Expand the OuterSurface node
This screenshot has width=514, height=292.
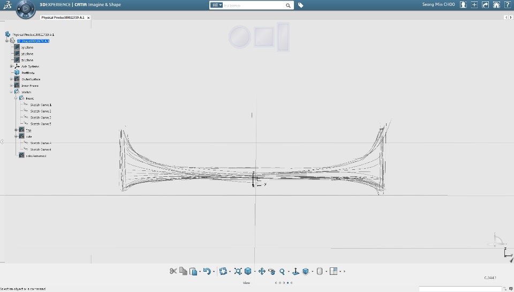pyautogui.click(x=11, y=79)
